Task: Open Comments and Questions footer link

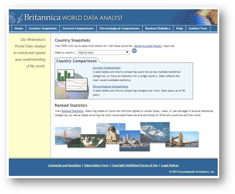Action: (x=64, y=165)
